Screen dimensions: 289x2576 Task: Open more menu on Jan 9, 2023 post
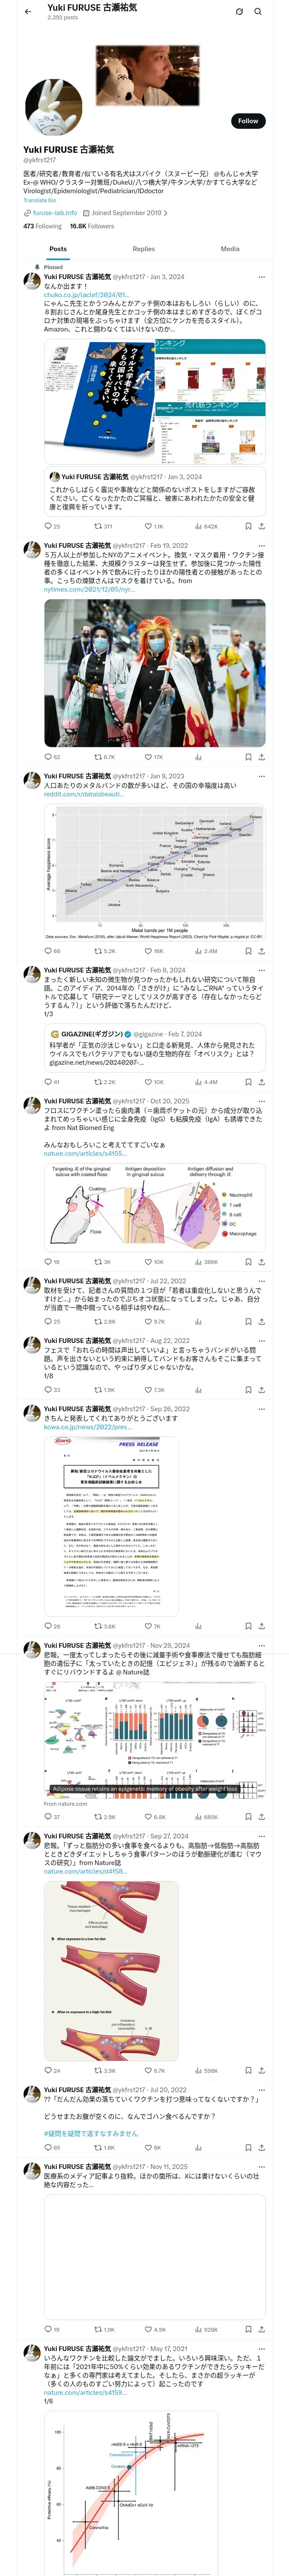pos(261,776)
